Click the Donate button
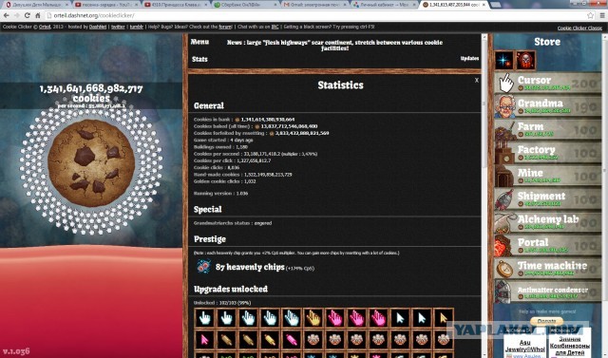Screen dimensions: 608x358 point(547,321)
